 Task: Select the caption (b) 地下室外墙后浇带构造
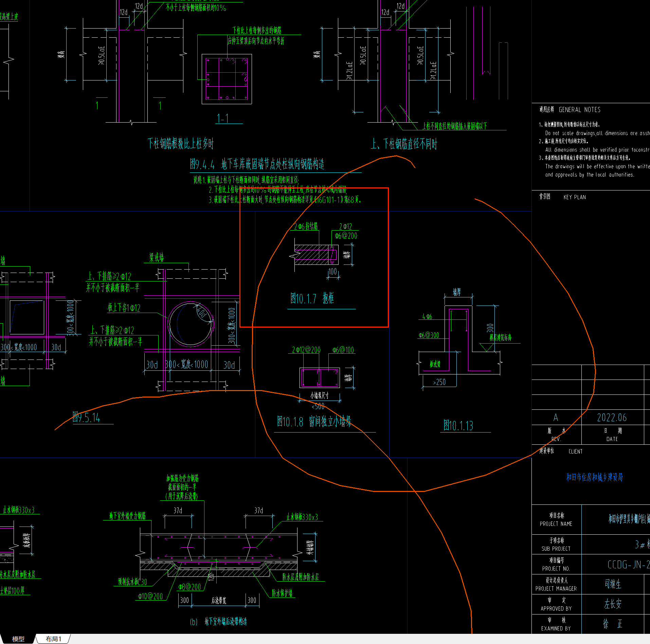pyautogui.click(x=218, y=622)
